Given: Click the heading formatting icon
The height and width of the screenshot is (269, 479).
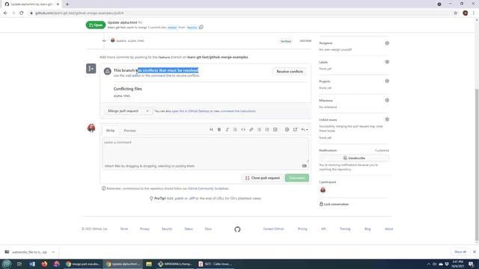Looking at the screenshot, I should pos(211,129).
